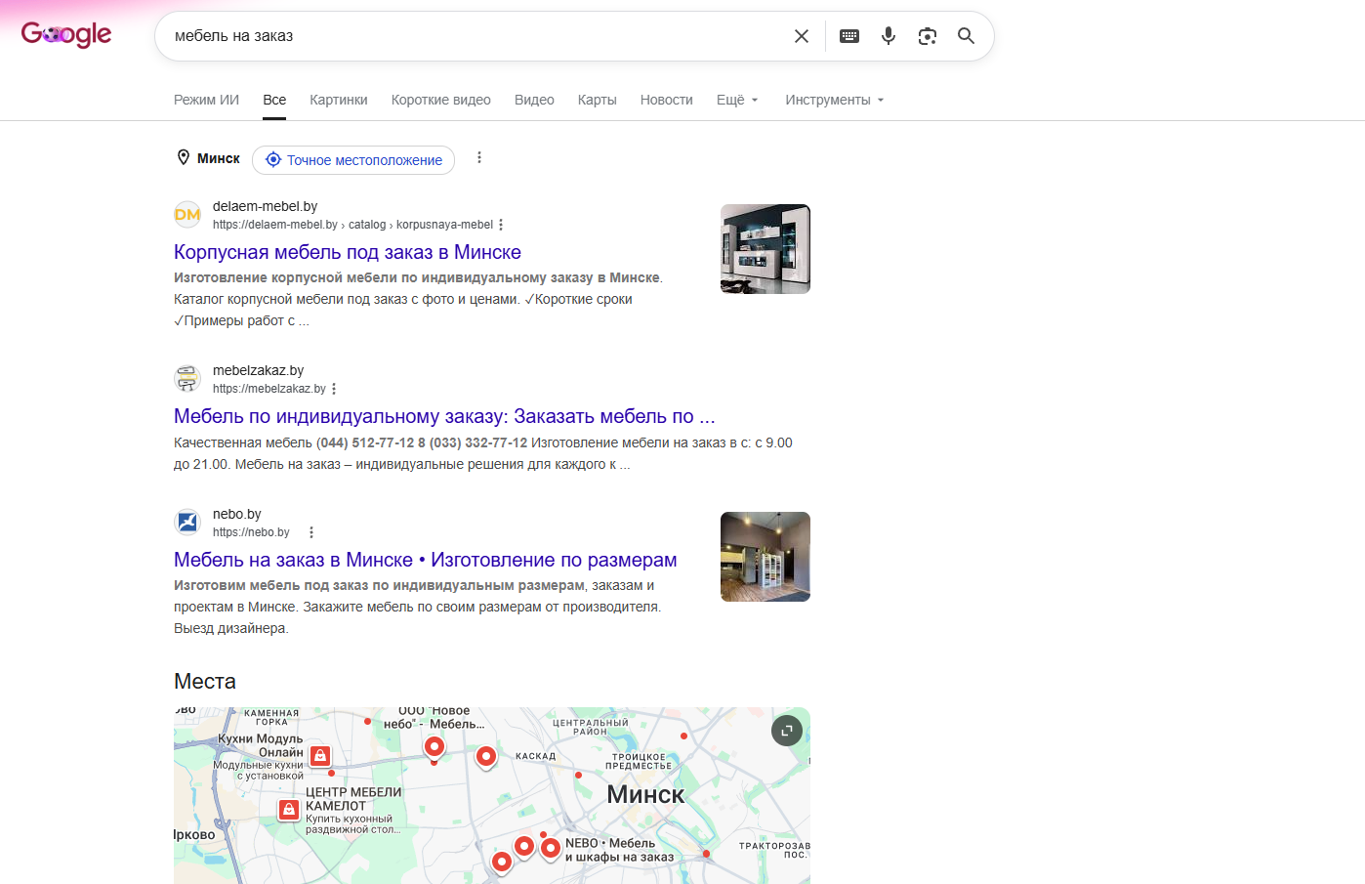Submit search with magnifier icon
Screen dimensions: 1365x884
click(x=966, y=36)
